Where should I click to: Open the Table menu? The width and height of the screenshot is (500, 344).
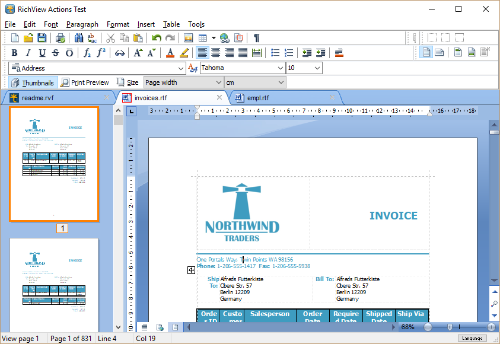click(x=171, y=24)
